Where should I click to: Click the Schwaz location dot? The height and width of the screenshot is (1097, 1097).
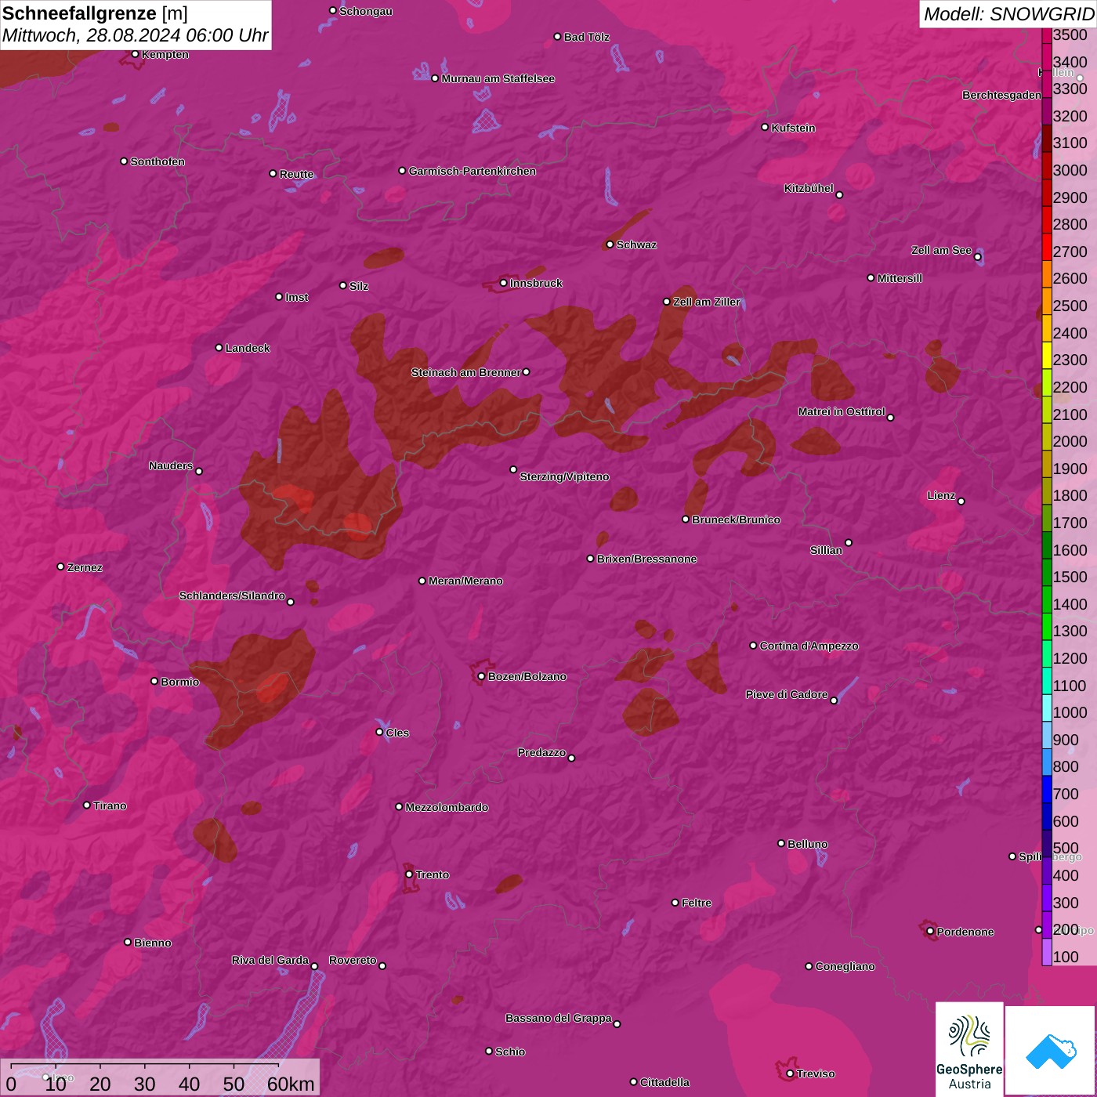[610, 244]
